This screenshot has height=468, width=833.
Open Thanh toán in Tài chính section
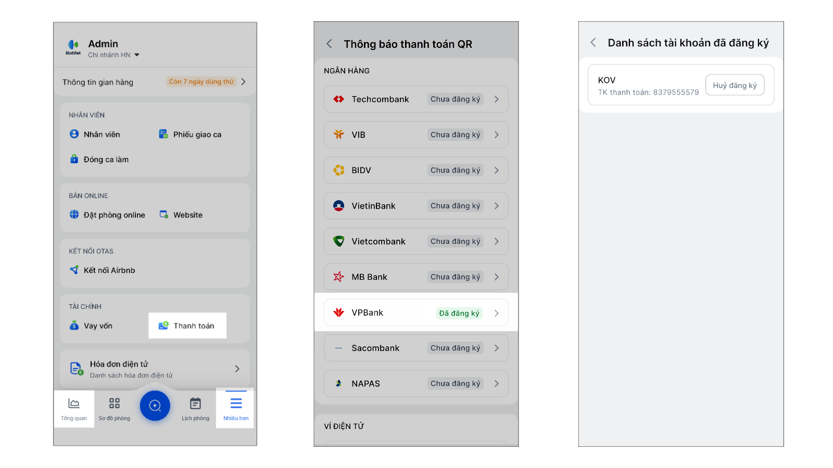click(x=187, y=326)
